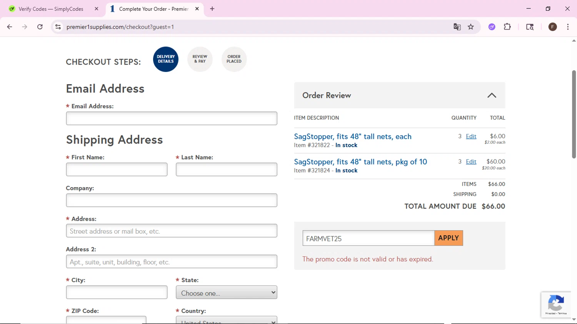Click the Item #321822 text

[x=312, y=145]
